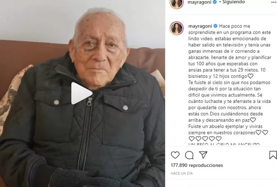Share the post with the paper plane icon
The height and width of the screenshot is (187, 277).
[x=203, y=155]
